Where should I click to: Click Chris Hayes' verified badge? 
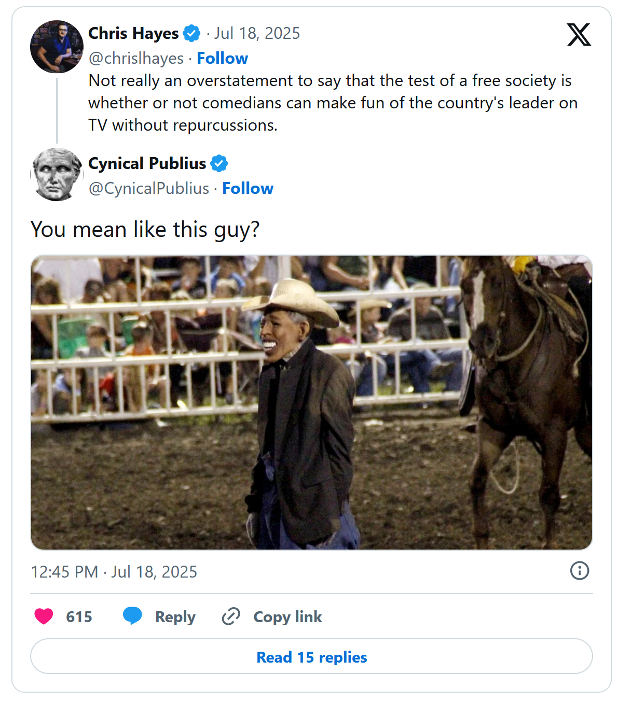(192, 34)
